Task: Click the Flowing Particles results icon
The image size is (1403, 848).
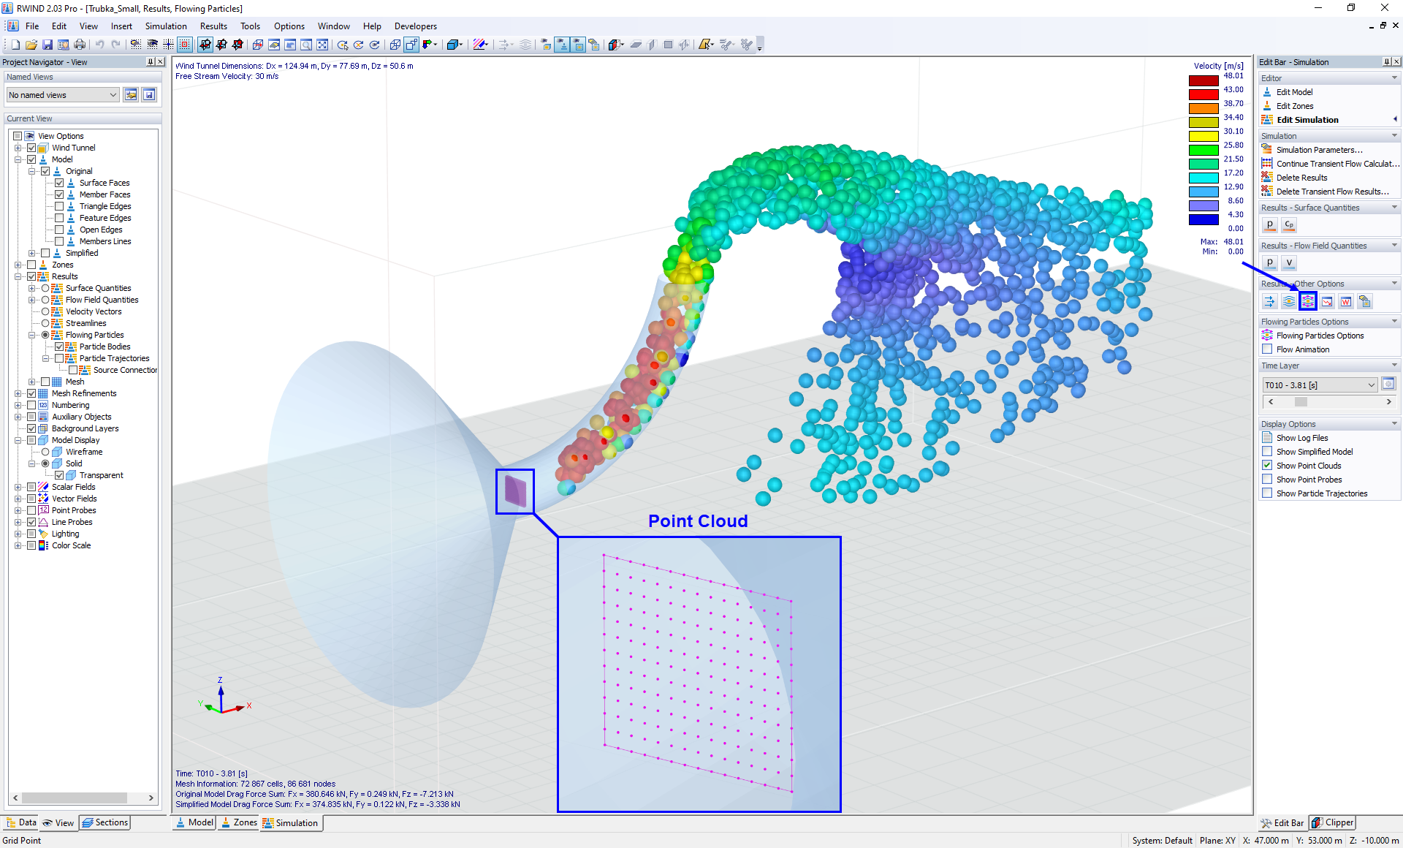Action: click(x=1308, y=301)
